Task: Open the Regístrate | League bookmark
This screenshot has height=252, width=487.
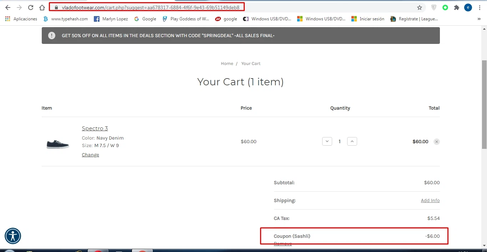Action: (x=414, y=19)
